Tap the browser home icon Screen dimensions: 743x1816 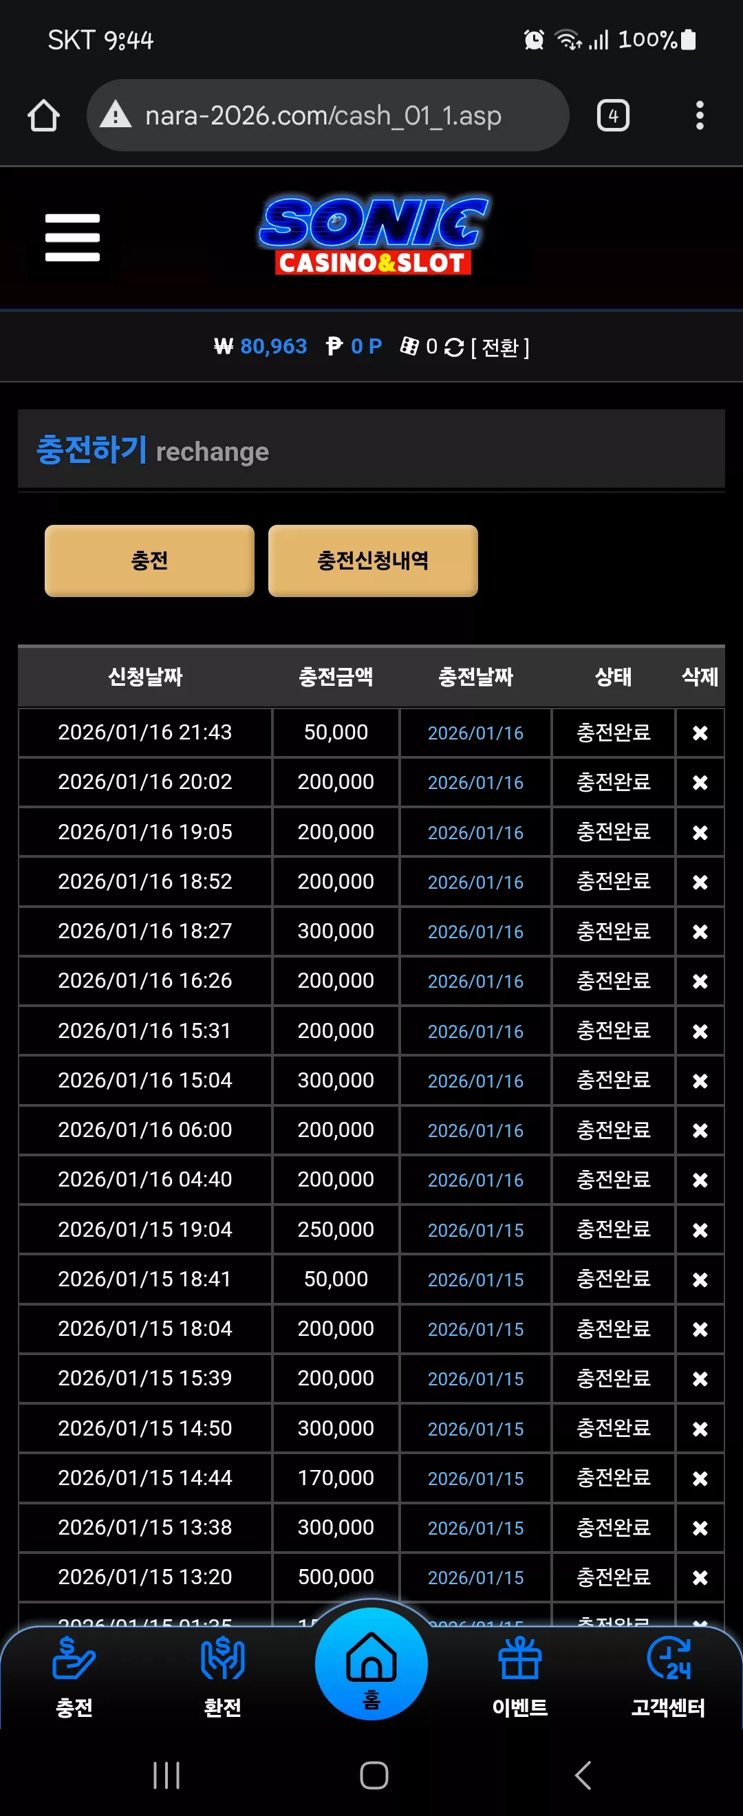[44, 116]
